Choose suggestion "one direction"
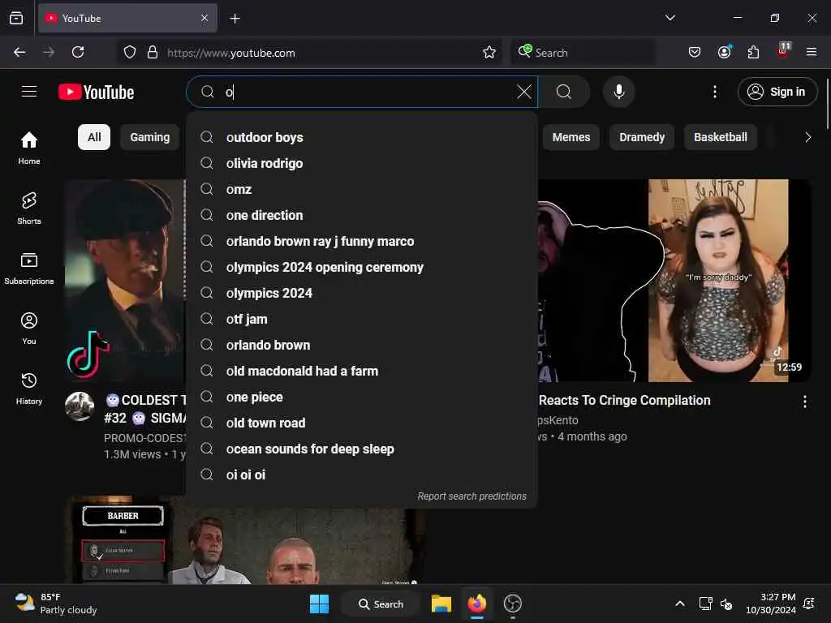This screenshot has width=831, height=623. point(362,215)
